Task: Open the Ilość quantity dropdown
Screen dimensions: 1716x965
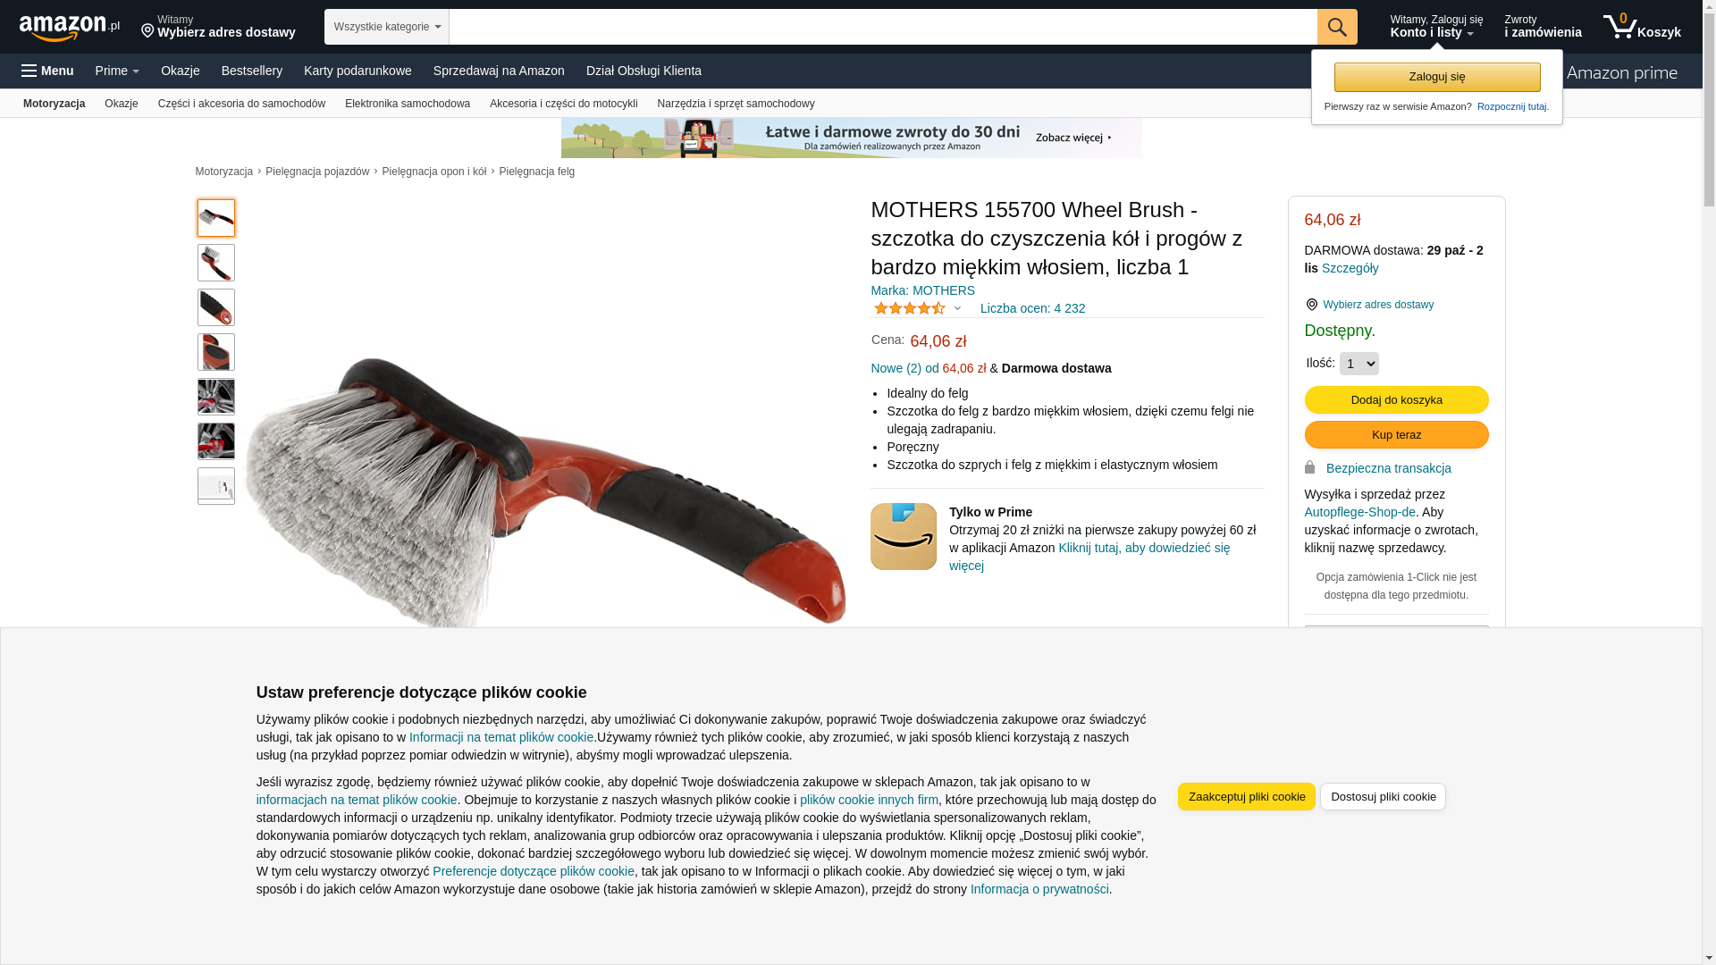Action: click(1358, 364)
